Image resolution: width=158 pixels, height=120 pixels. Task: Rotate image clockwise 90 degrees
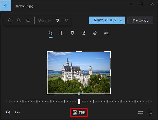coord(17,112)
